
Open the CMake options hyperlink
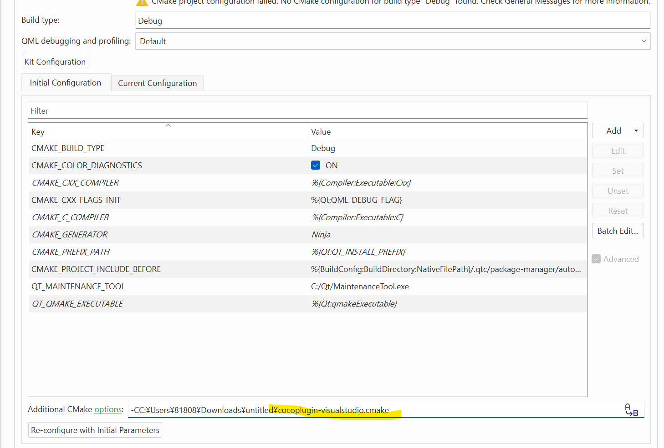[x=108, y=409]
